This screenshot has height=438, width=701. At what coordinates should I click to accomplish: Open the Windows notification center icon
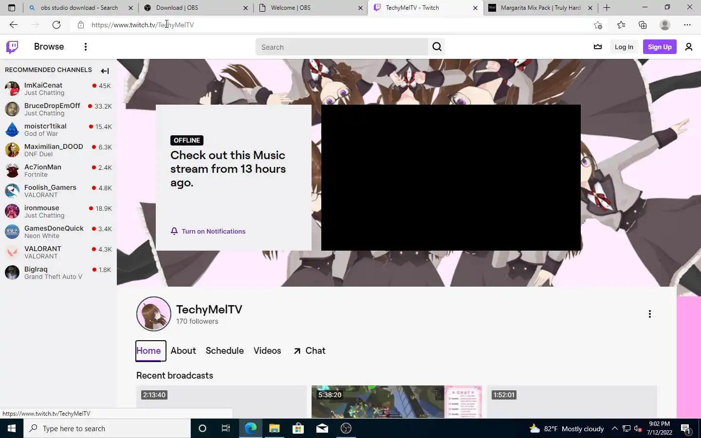[x=685, y=428]
